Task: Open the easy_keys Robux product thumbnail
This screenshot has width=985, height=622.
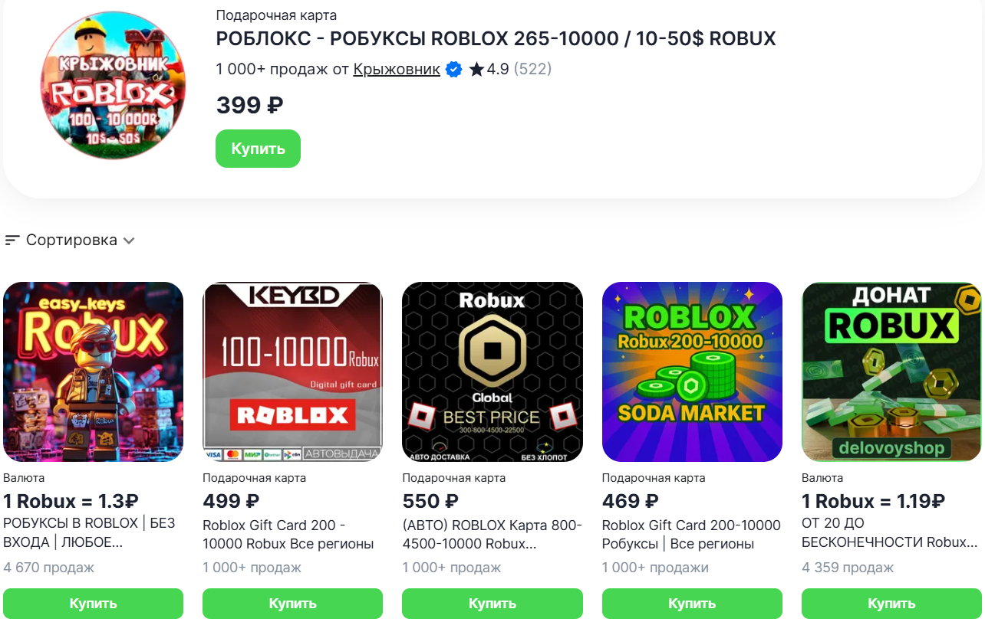Action: (x=94, y=372)
